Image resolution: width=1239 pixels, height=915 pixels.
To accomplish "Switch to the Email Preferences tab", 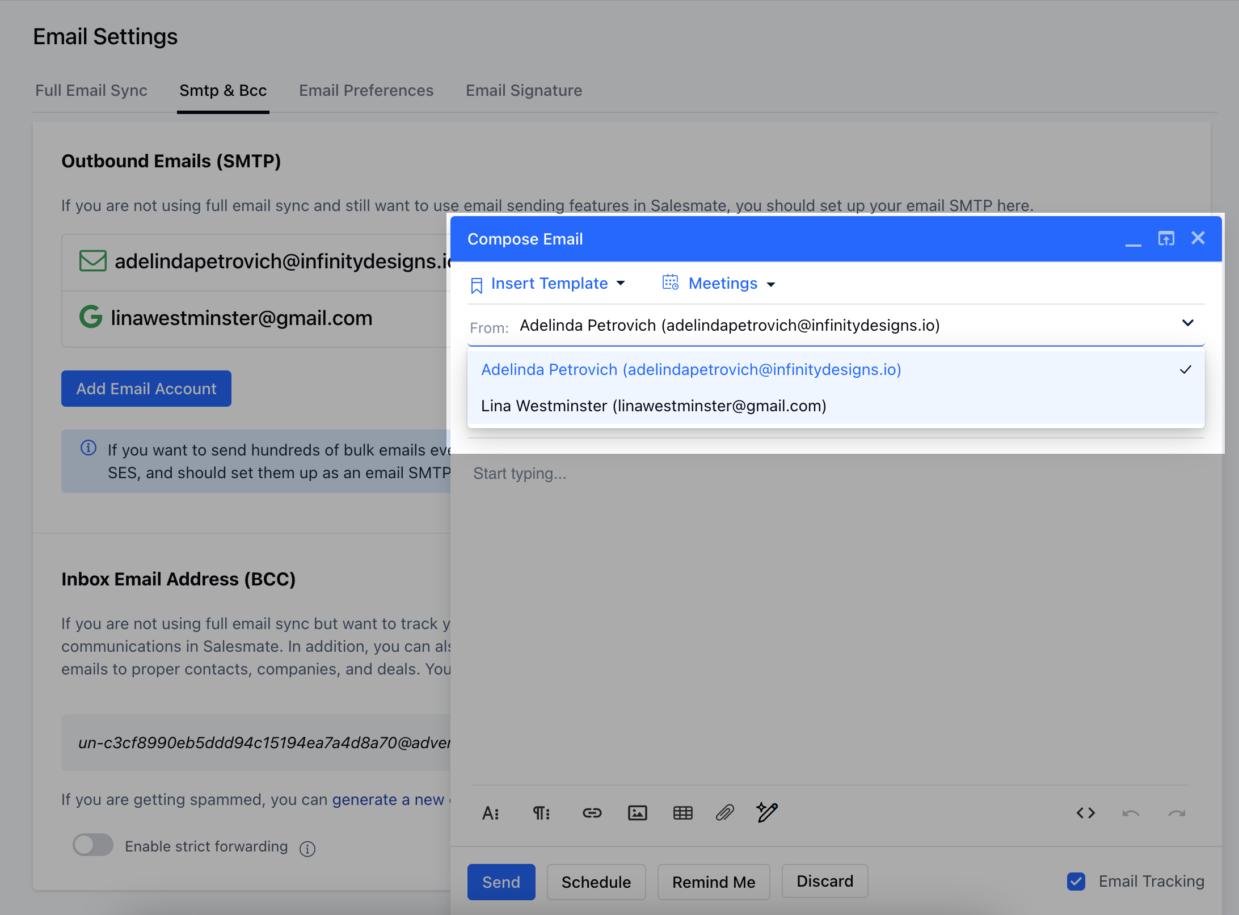I will coord(366,91).
